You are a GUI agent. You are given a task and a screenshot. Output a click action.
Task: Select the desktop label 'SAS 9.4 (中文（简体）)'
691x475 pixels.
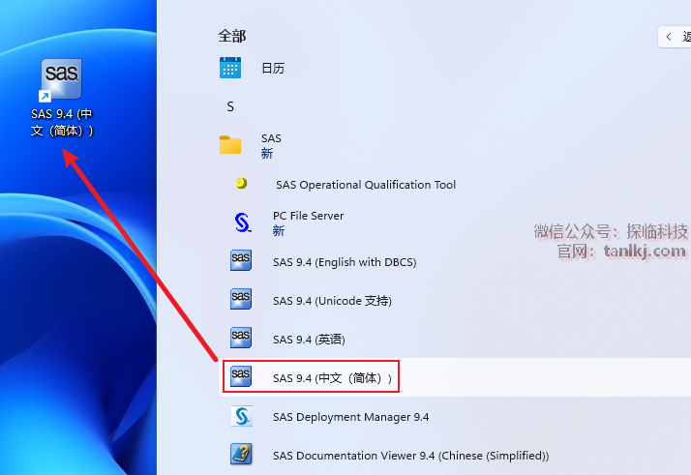point(62,122)
